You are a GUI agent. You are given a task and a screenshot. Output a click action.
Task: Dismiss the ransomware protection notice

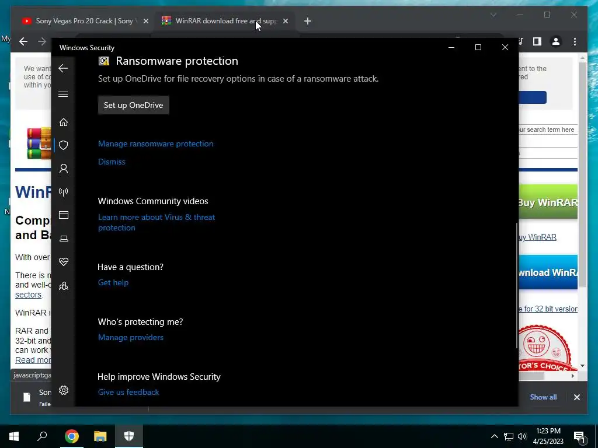112,162
